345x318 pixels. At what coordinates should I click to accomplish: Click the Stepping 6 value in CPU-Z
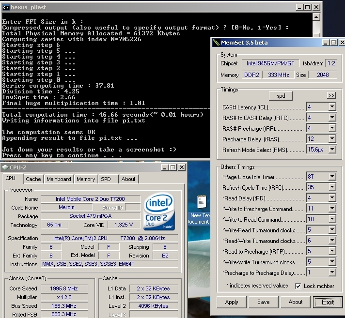click(165, 247)
